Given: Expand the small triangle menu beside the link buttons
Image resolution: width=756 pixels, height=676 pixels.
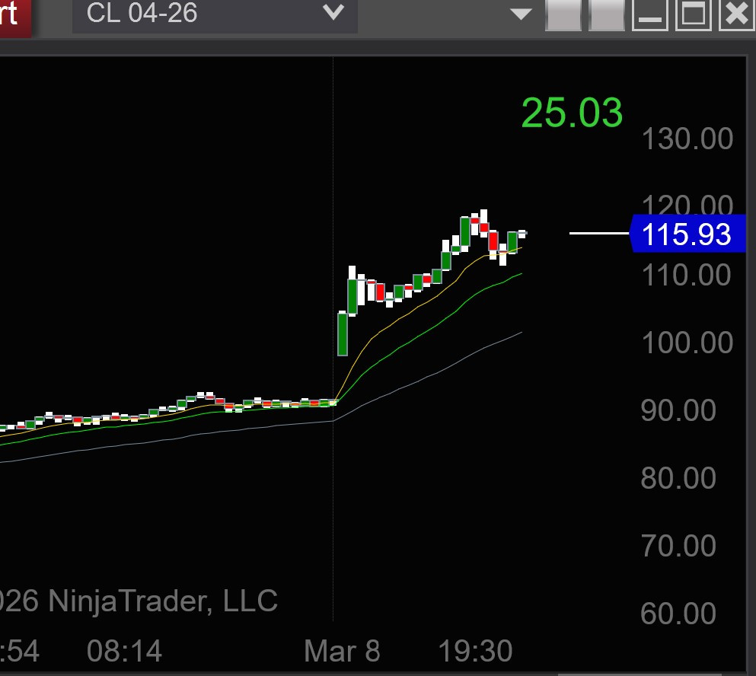Looking at the screenshot, I should tap(521, 14).
